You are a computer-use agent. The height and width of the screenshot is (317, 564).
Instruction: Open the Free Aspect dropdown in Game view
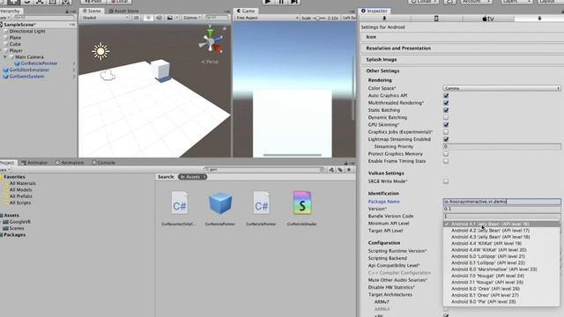tap(267, 18)
